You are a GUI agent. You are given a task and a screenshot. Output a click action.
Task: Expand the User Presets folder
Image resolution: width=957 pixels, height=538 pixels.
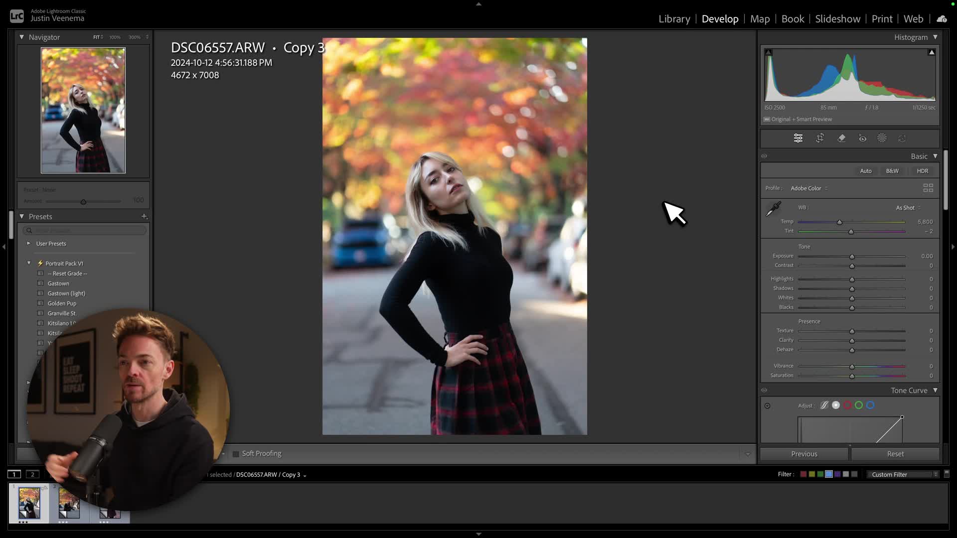pyautogui.click(x=29, y=244)
